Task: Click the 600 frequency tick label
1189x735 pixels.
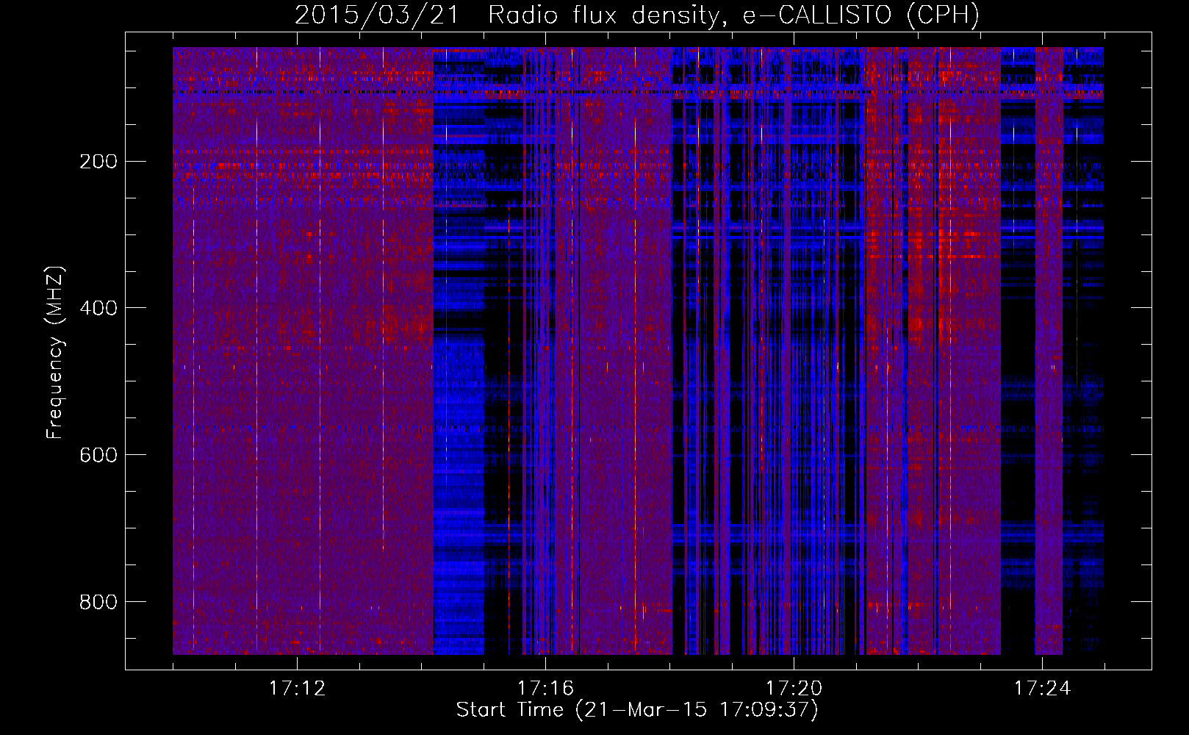Action: (98, 455)
